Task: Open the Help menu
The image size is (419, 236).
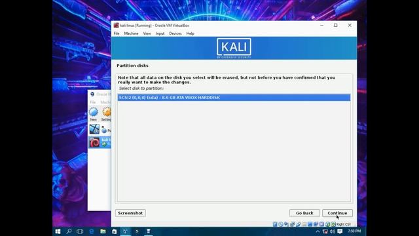Action: [x=191, y=33]
